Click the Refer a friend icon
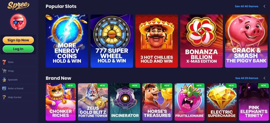Viewport: 270px width, 123px height. [4, 88]
